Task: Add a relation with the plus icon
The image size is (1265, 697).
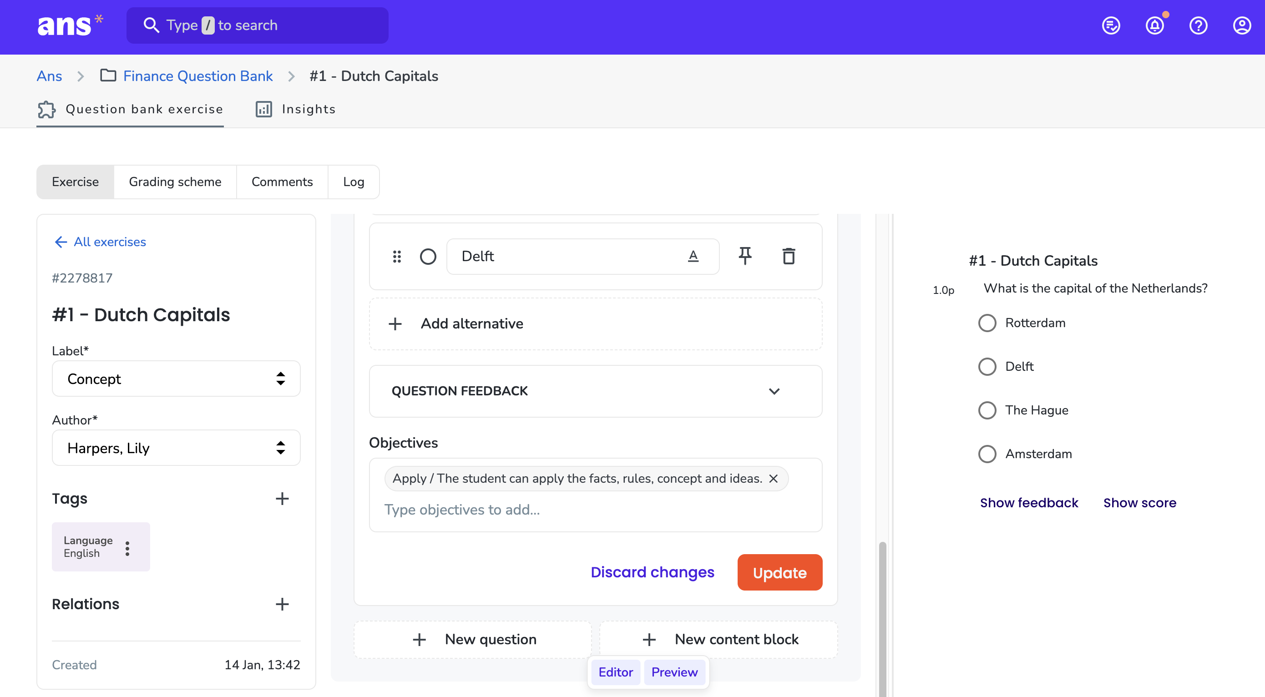Action: [282, 604]
